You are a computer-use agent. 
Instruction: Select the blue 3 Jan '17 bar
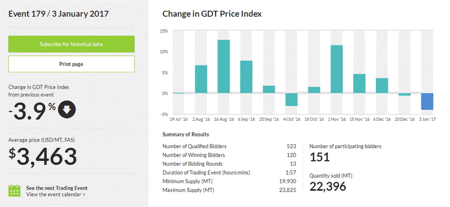427,101
